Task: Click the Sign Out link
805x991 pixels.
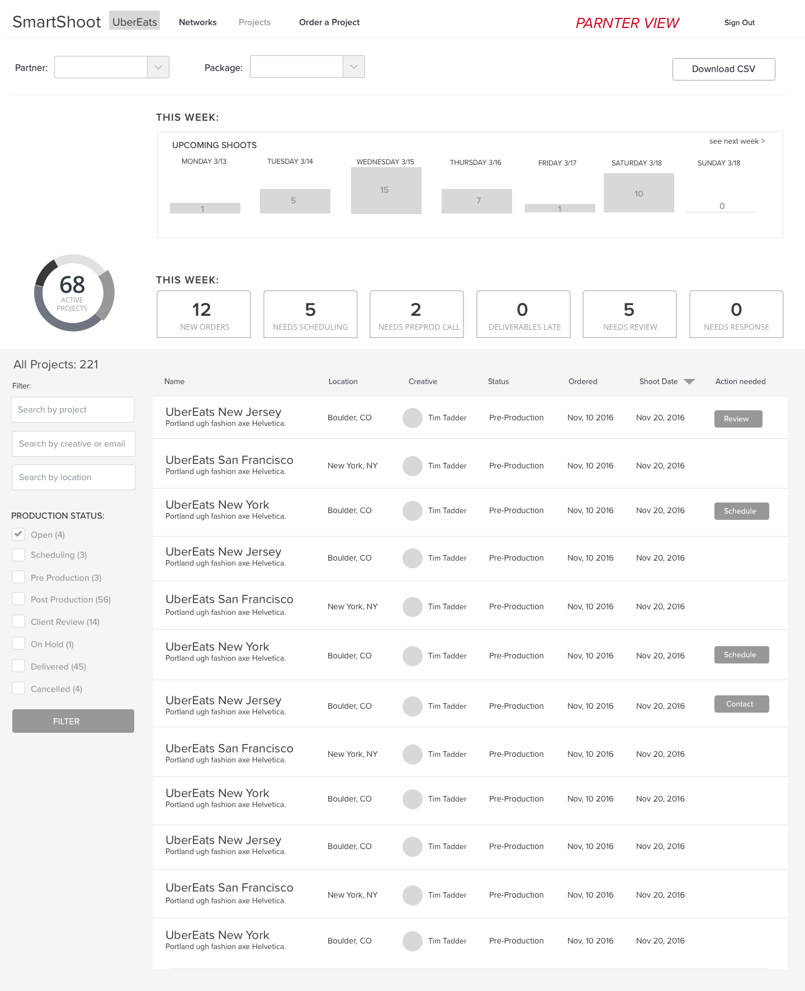Action: 740,22
